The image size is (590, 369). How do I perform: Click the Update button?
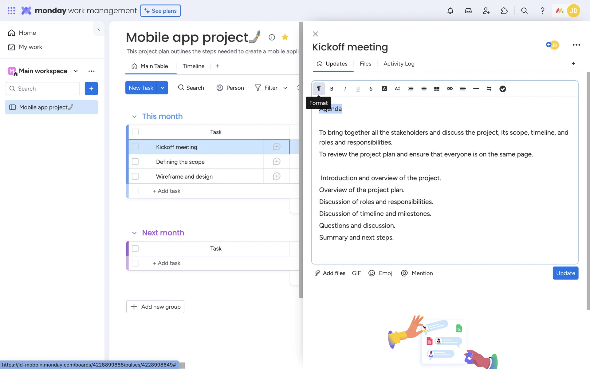tap(565, 273)
